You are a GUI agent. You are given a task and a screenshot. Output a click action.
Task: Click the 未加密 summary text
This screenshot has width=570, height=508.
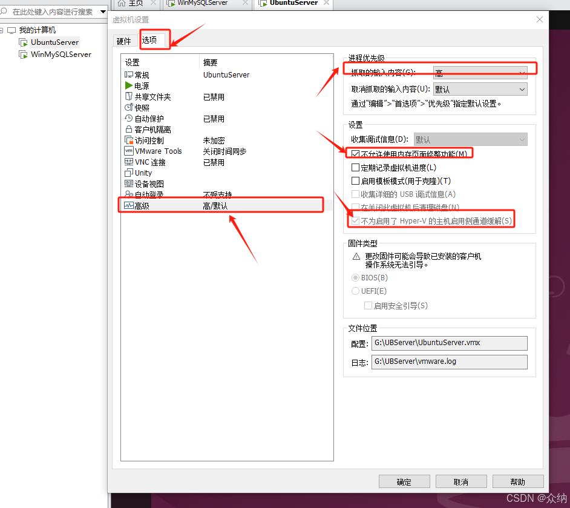pyautogui.click(x=214, y=140)
